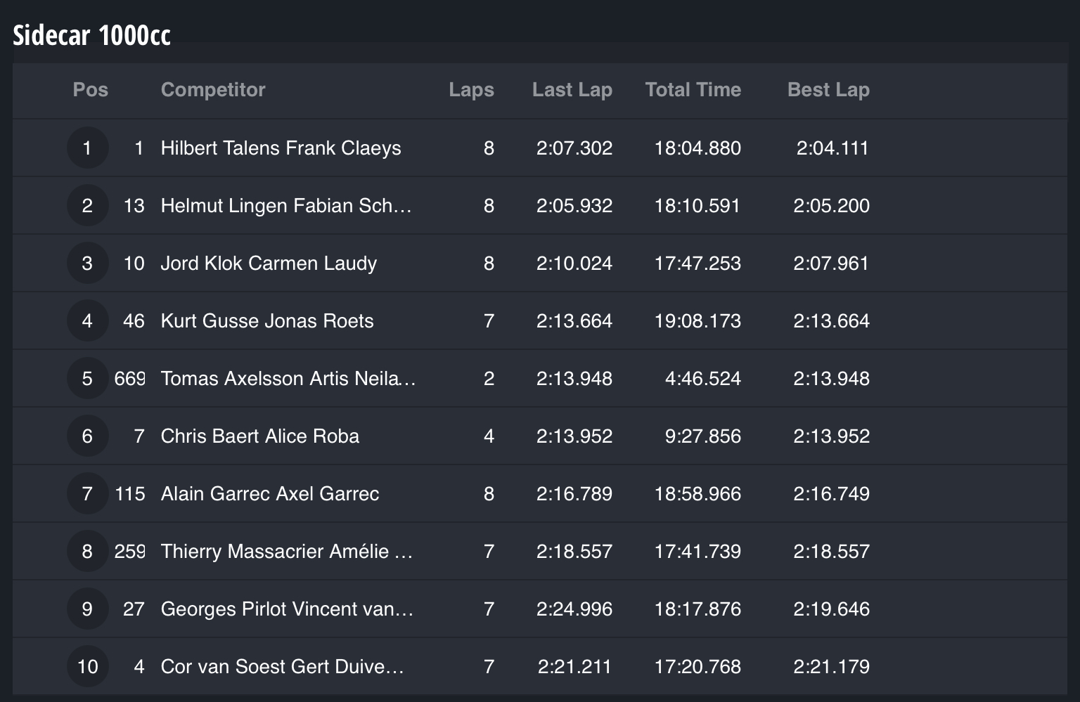Screen dimensions: 1080x702
Task: Sort by the Pos column header
Action: (x=91, y=89)
